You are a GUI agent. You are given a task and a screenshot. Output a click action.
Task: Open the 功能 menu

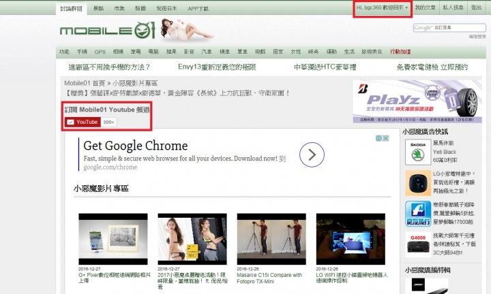64,52
